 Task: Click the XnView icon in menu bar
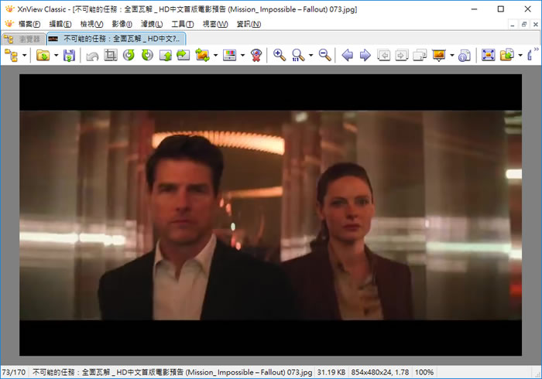click(x=9, y=24)
